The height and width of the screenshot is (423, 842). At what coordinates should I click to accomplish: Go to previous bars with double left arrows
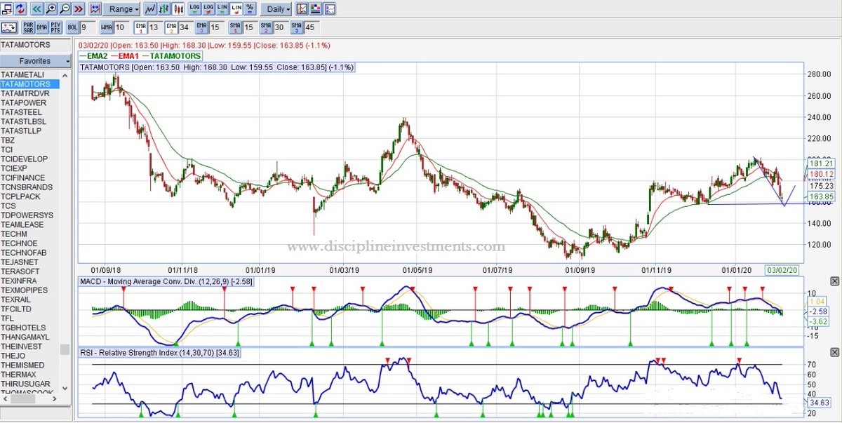click(36, 9)
